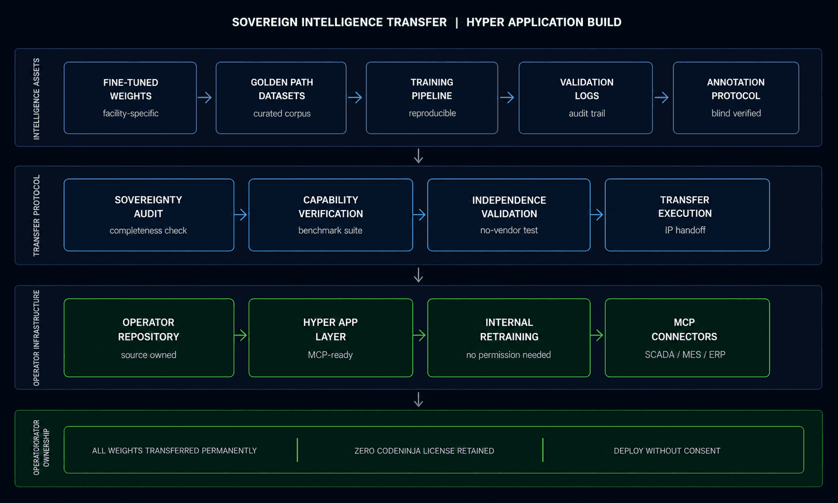Select the 'INTELLIGENCE ASSETS' vertical row label

point(36,98)
